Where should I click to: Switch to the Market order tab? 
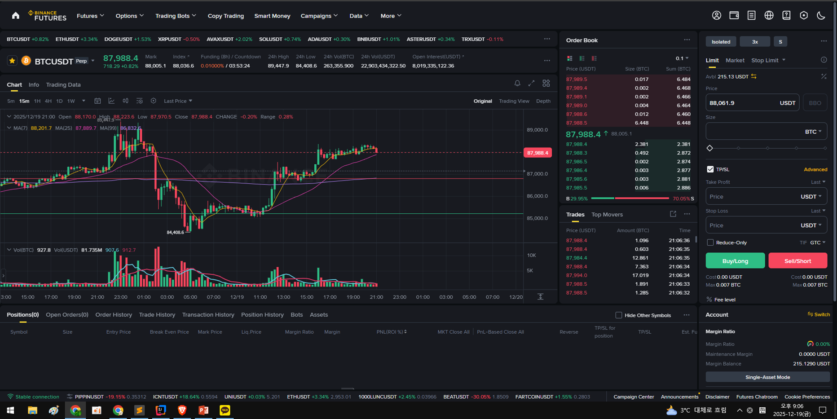pyautogui.click(x=735, y=60)
